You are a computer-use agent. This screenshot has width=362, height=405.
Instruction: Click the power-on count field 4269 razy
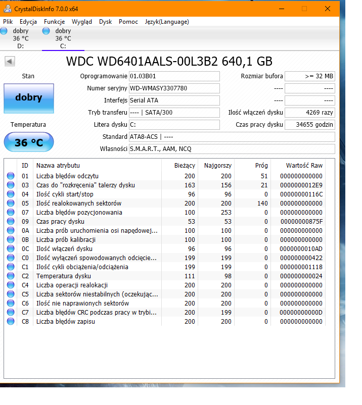tap(310, 113)
